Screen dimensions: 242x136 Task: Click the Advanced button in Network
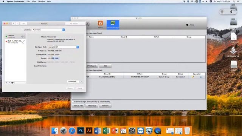click(73, 82)
